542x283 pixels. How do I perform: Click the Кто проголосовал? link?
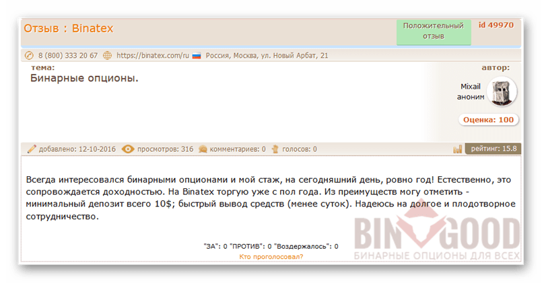click(x=271, y=257)
